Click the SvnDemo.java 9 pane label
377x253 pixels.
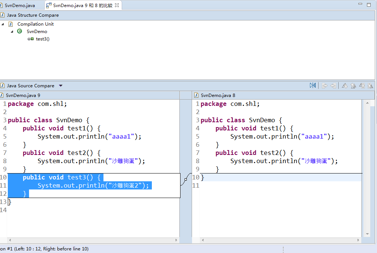(x=23, y=95)
